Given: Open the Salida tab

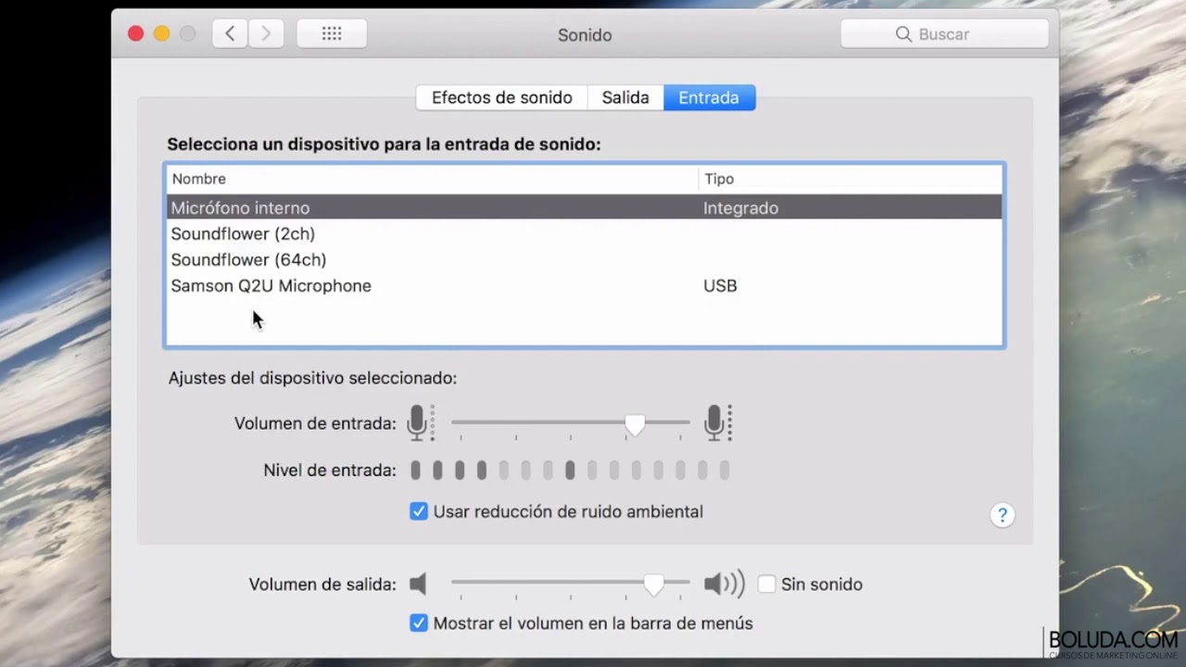Looking at the screenshot, I should 625,97.
